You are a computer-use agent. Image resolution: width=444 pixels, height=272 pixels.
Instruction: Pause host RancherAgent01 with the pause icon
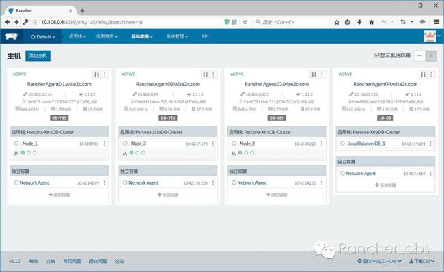pos(96,74)
